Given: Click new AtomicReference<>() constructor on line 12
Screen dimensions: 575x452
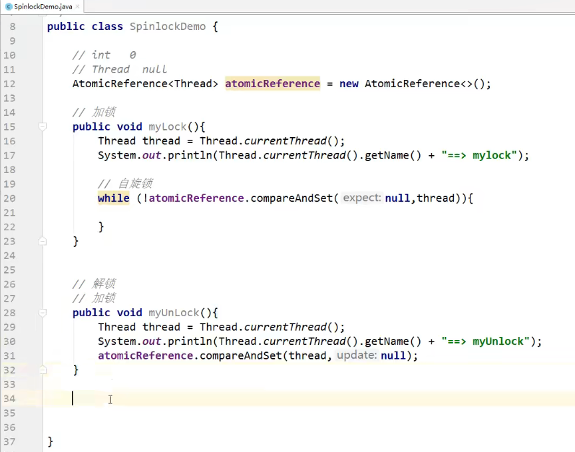Looking at the screenshot, I should [415, 84].
